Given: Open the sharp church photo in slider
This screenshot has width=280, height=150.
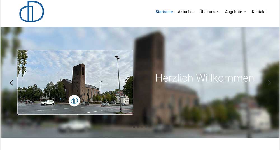Looking at the screenshot, I should point(75,83).
